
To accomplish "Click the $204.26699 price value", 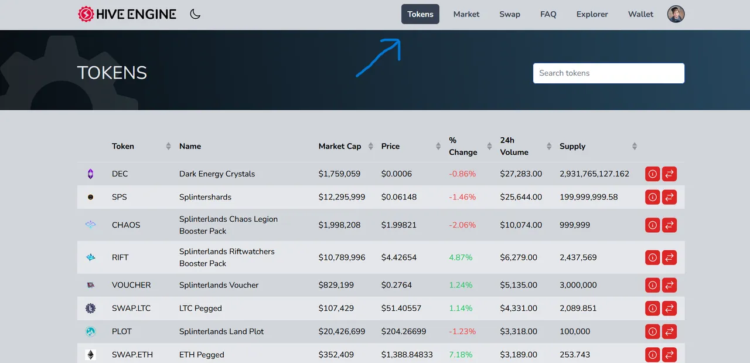I will pos(404,331).
